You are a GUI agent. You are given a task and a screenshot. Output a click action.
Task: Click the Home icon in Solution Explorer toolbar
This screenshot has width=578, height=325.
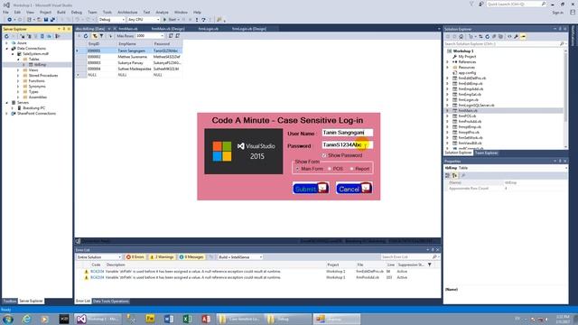pos(461,36)
